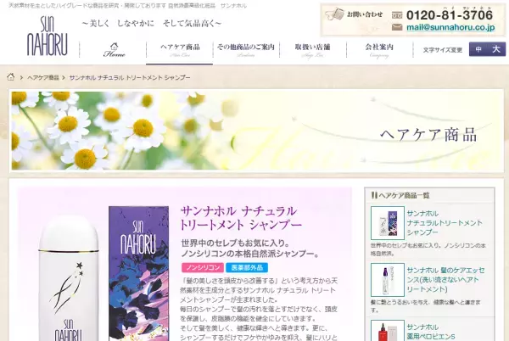Click subtitle 世界中のセレブもお気に入り。
The width and height of the screenshot is (509, 341).
[x=235, y=243]
